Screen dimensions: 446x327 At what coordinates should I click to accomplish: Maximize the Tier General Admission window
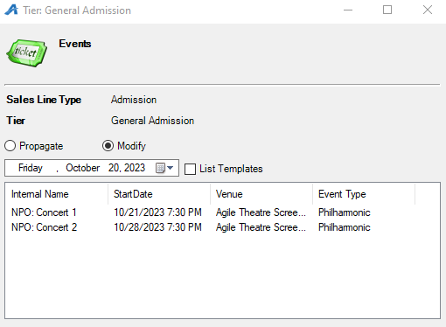pos(387,10)
